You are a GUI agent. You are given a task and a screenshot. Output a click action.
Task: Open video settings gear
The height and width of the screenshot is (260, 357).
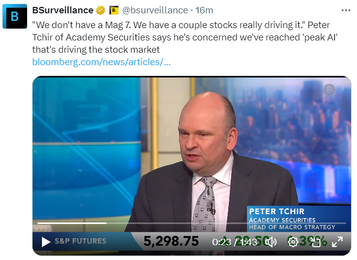coord(293,242)
